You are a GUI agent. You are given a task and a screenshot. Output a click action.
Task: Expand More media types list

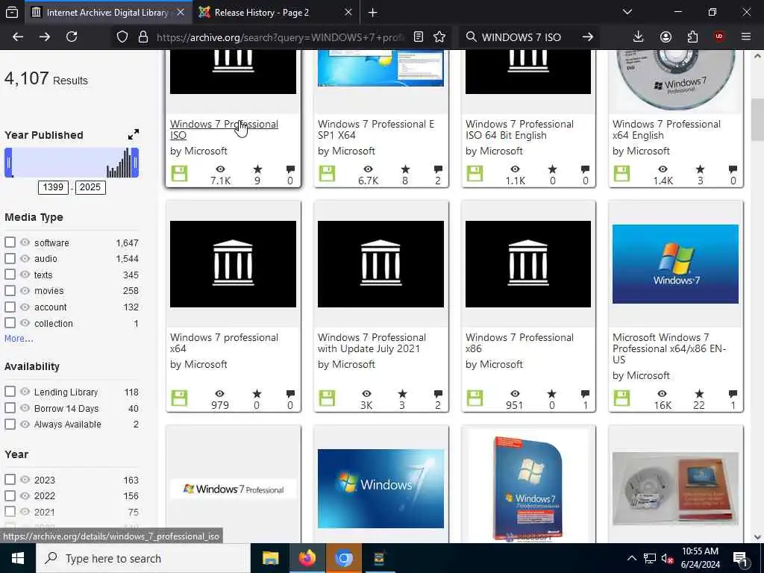tap(19, 339)
